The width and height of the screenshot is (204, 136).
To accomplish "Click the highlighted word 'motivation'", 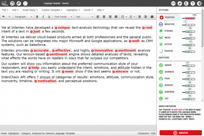I will [x=46, y=81].
